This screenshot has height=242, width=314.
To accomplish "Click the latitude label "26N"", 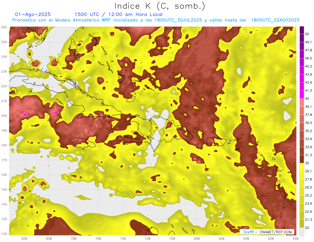I will [4, 27].
